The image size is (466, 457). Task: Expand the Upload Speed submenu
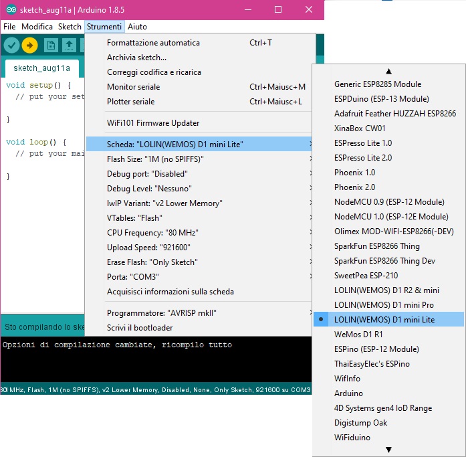point(199,248)
